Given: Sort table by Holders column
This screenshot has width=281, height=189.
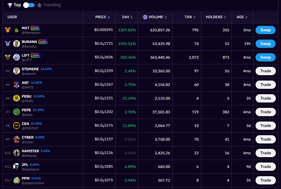Looking at the screenshot, I should 216,17.
